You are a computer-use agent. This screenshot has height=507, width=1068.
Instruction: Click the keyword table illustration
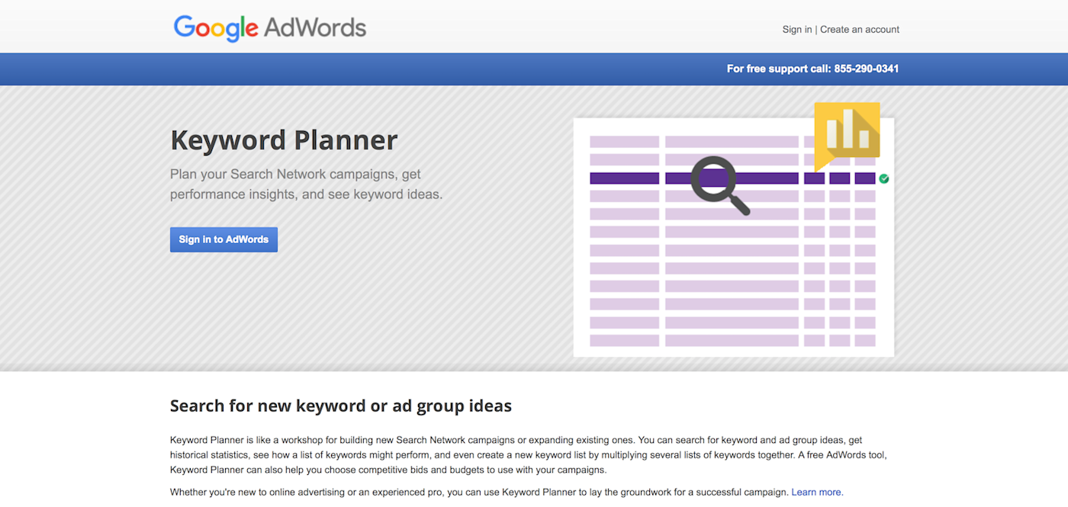click(x=733, y=237)
